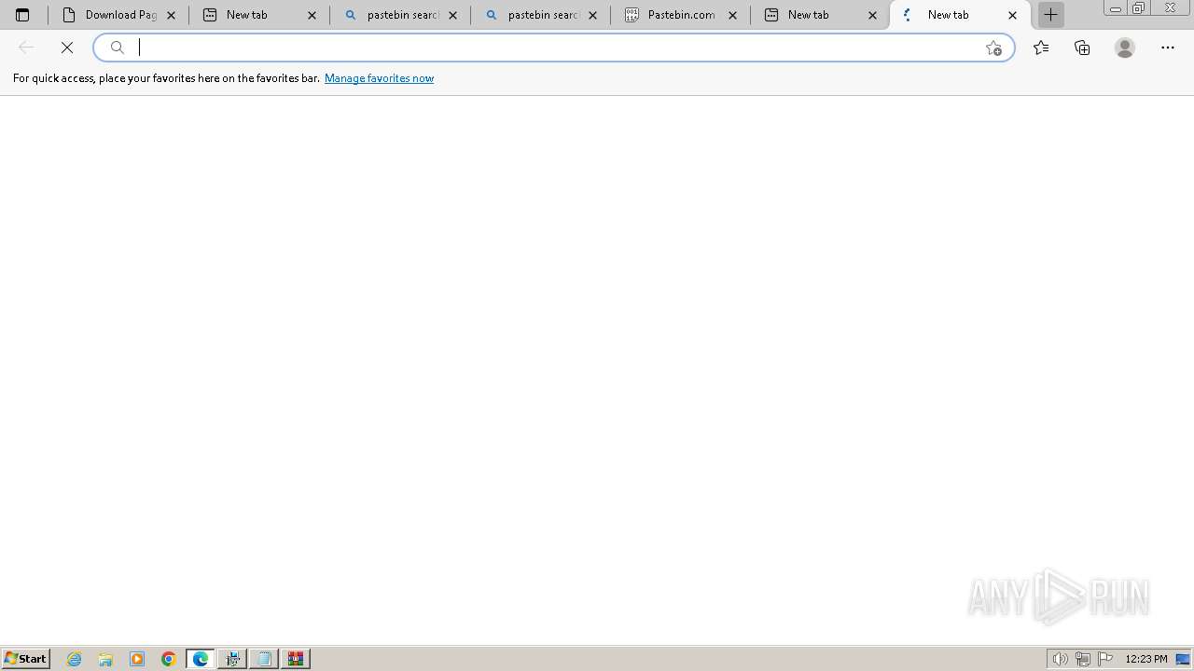The width and height of the screenshot is (1194, 671).
Task: Open the Windows Start menu
Action: 25,659
